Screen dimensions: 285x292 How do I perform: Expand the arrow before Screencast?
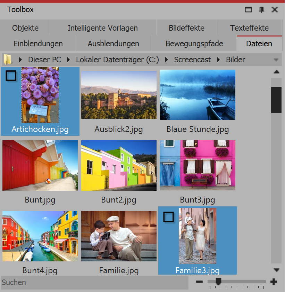click(167, 60)
